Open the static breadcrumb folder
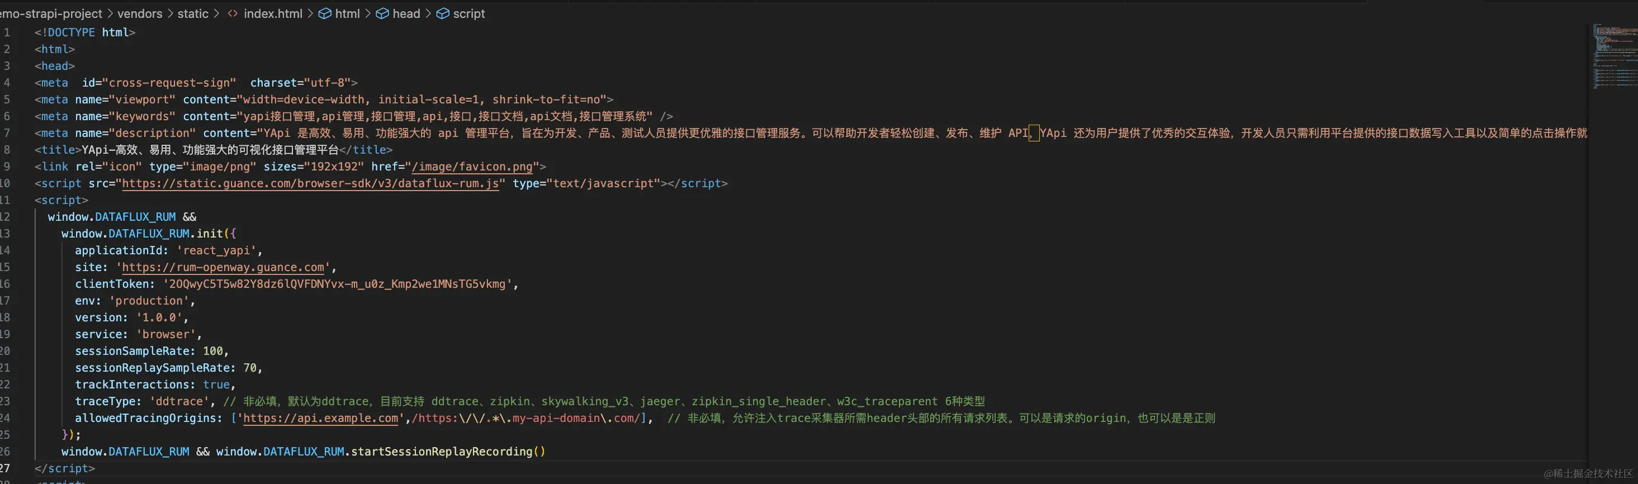The width and height of the screenshot is (1638, 484). coord(193,13)
